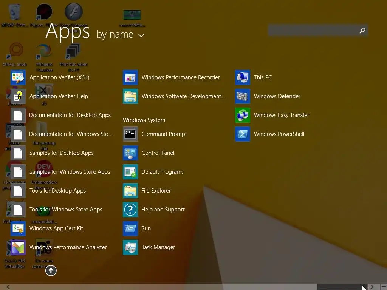Open the Help and Support icon
The image size is (387, 290).
coord(130,210)
